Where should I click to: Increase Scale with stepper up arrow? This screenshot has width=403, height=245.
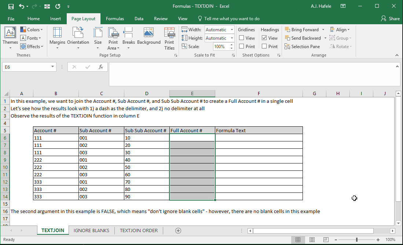click(232, 45)
